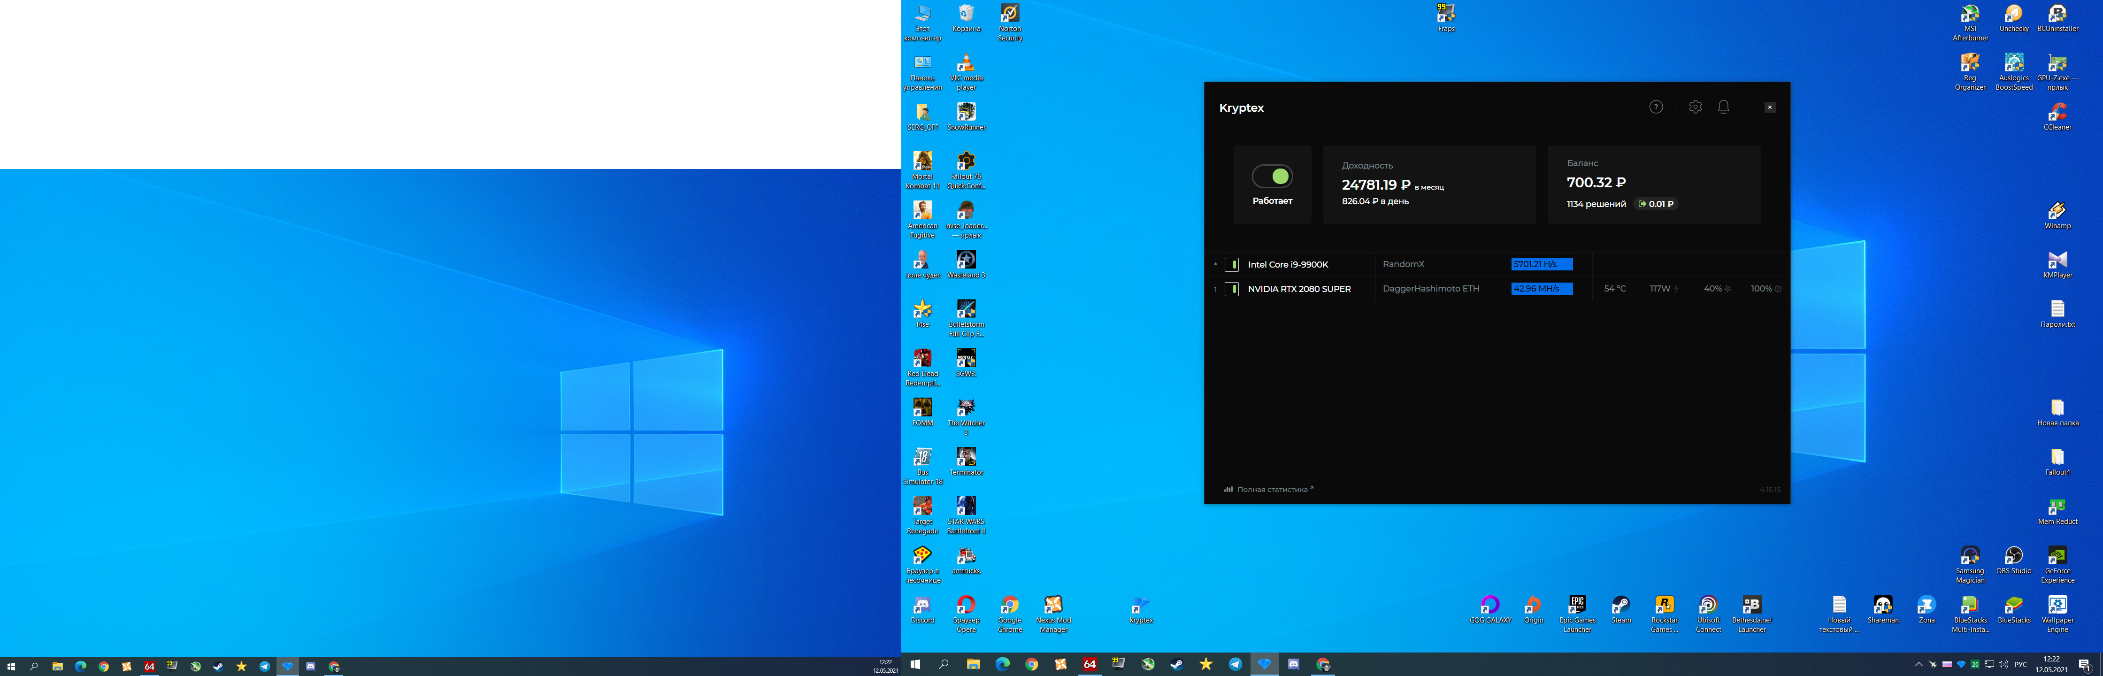The image size is (2103, 676).
Task: Click the 42.96 MH/s hashrate bar
Action: [x=1541, y=289]
